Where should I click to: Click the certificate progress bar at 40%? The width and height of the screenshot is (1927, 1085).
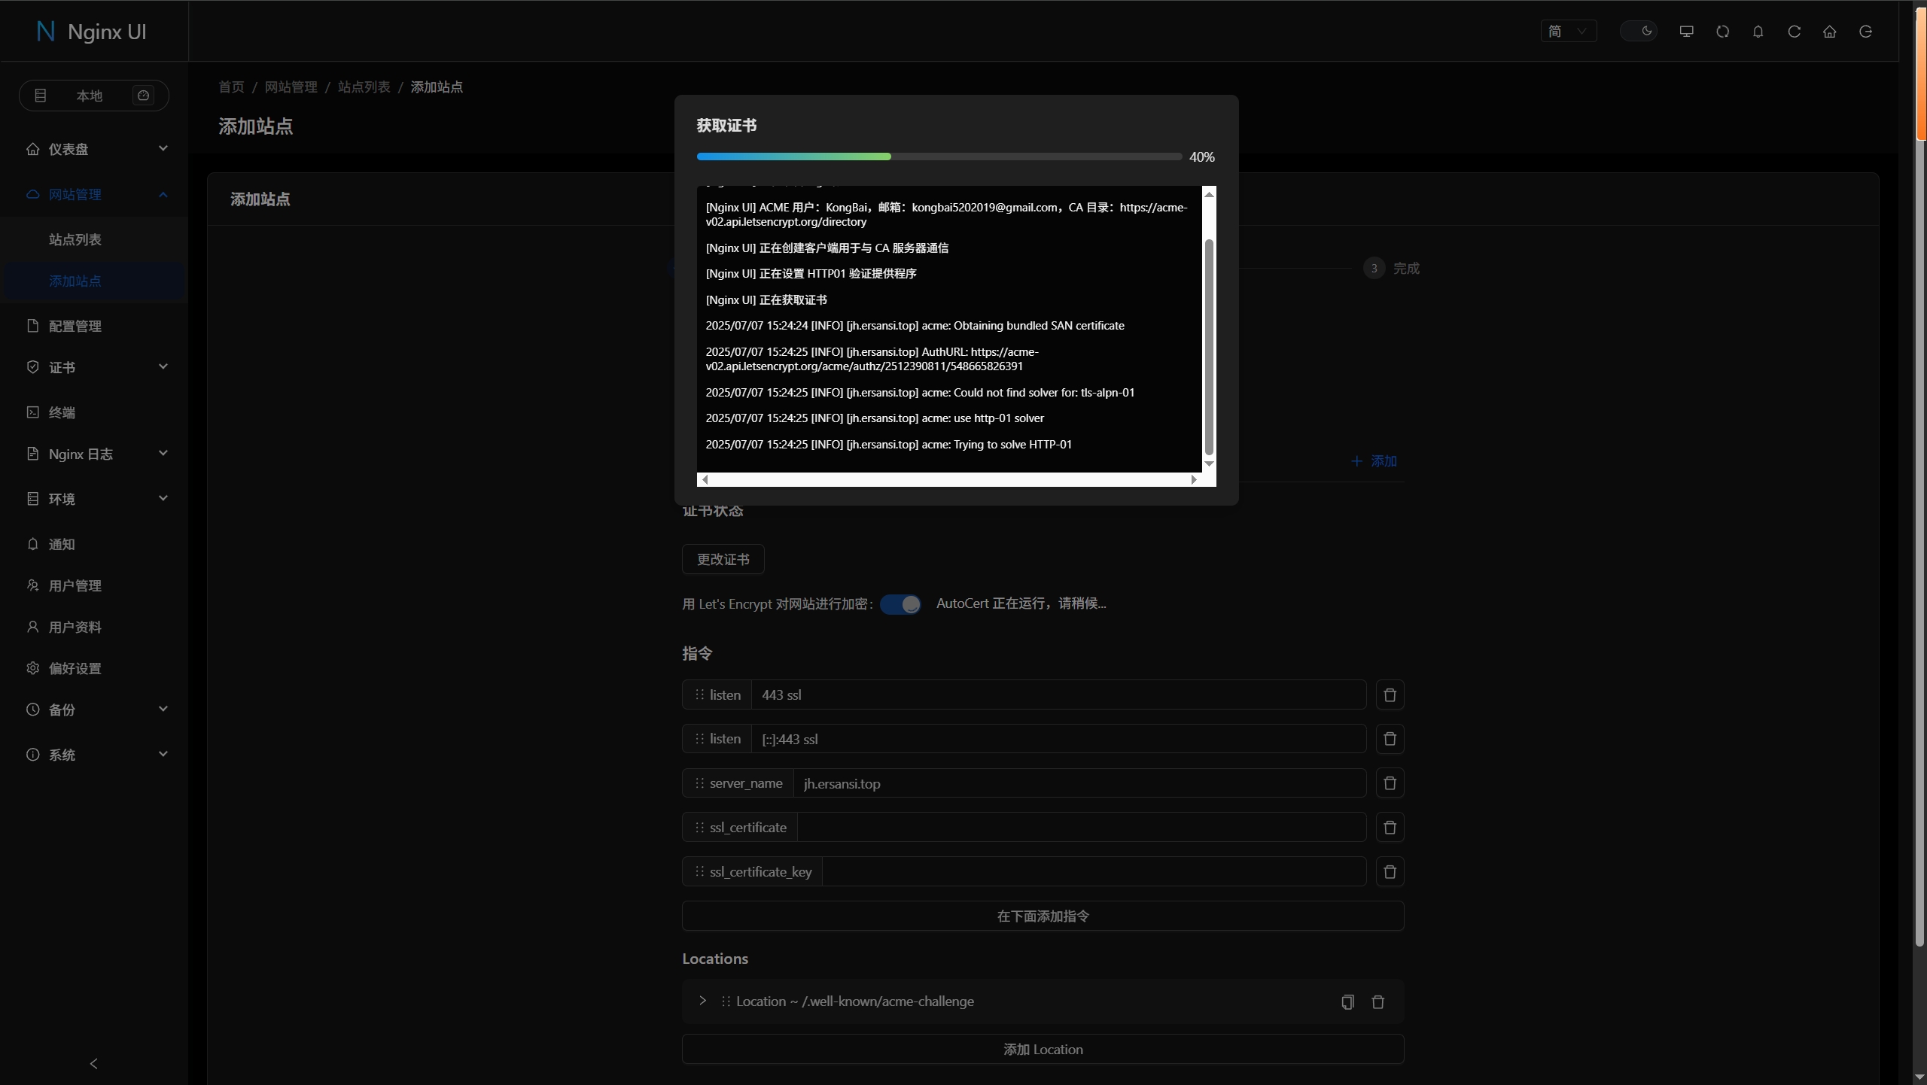click(939, 157)
